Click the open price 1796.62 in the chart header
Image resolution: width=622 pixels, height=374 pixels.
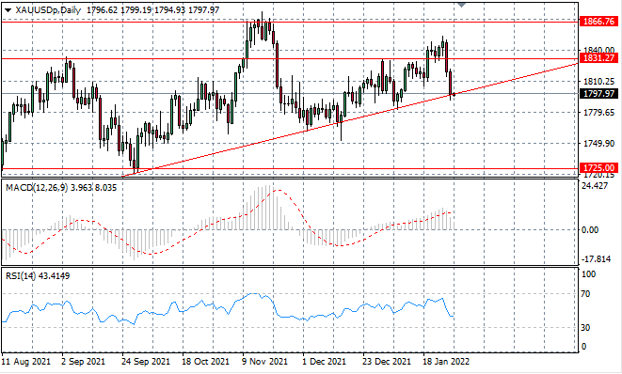tap(102, 10)
